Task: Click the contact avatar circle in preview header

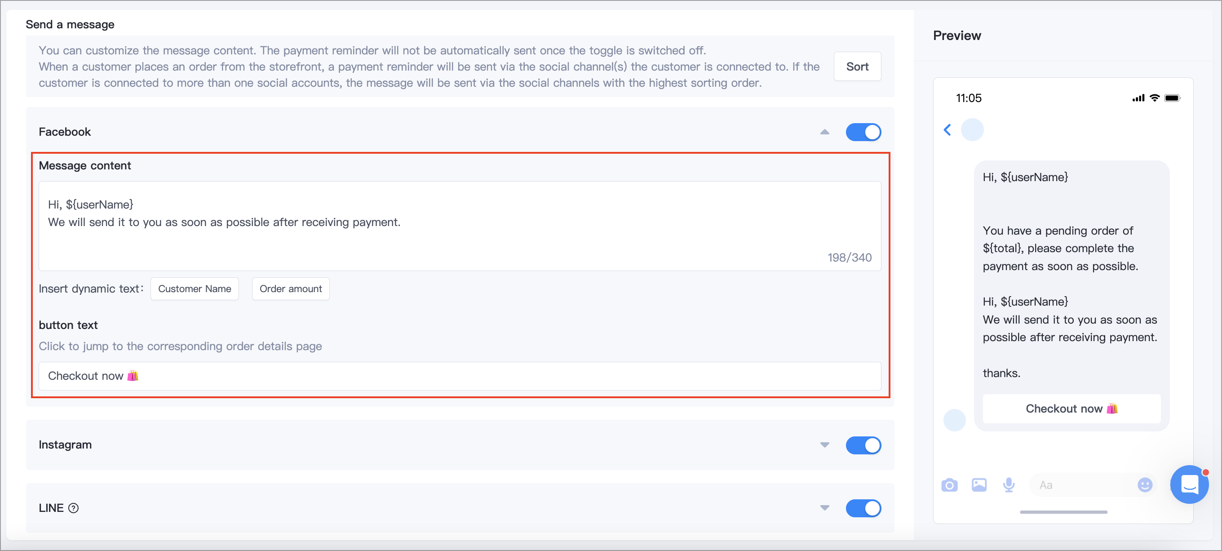Action: [x=972, y=130]
